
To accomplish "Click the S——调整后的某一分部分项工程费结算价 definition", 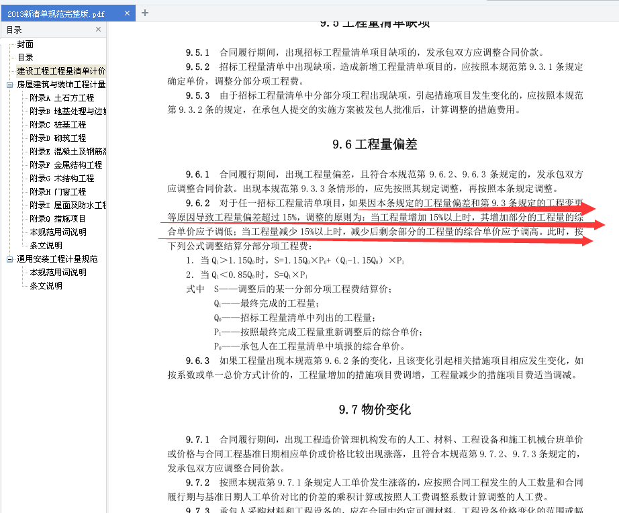I will [x=303, y=289].
